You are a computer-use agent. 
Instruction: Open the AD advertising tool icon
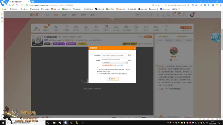tap(76, 27)
